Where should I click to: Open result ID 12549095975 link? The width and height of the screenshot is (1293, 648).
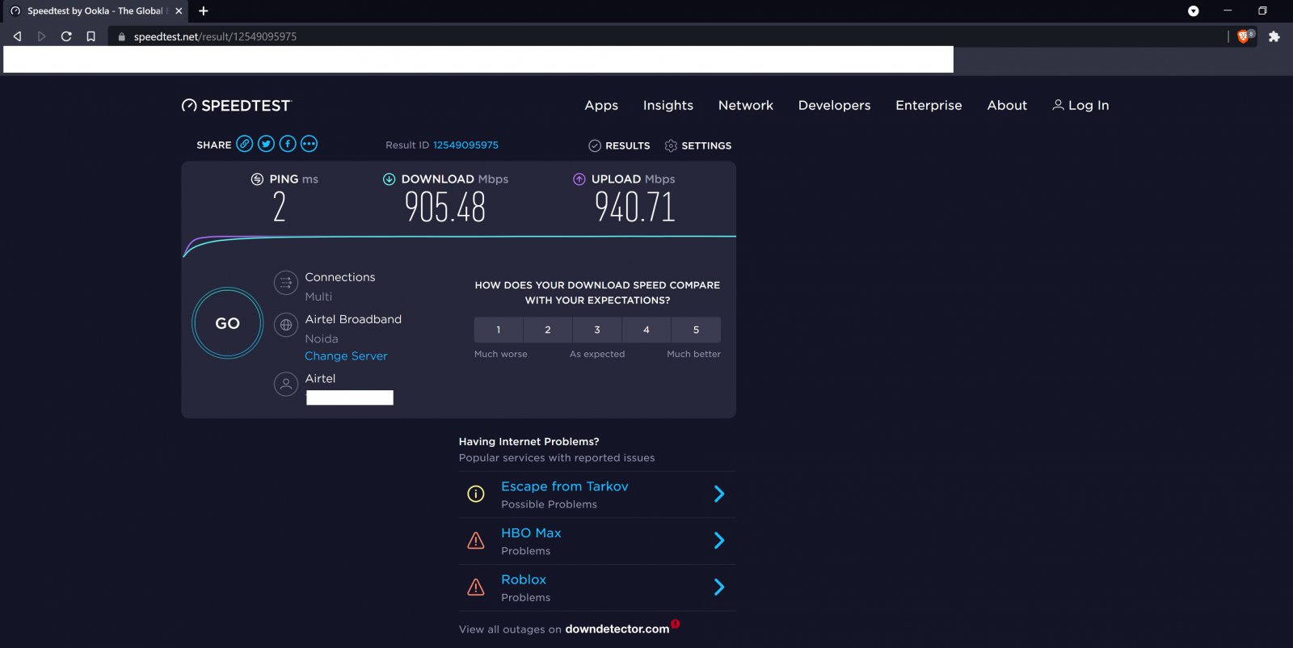click(465, 145)
